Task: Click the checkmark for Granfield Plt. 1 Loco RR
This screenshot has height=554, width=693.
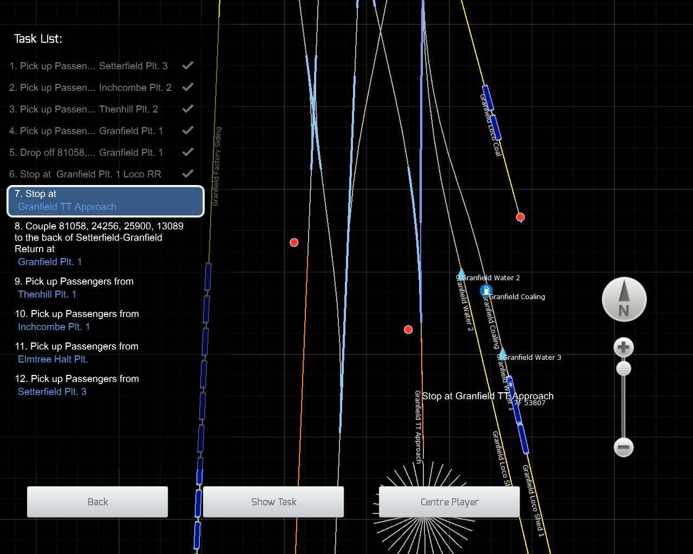Action: (188, 174)
